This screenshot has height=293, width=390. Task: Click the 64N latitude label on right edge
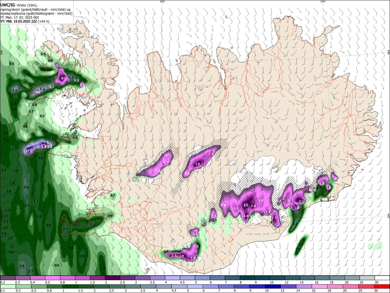388,216
